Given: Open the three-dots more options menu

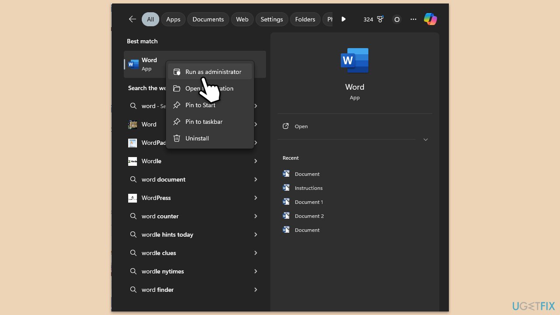Looking at the screenshot, I should [413, 19].
